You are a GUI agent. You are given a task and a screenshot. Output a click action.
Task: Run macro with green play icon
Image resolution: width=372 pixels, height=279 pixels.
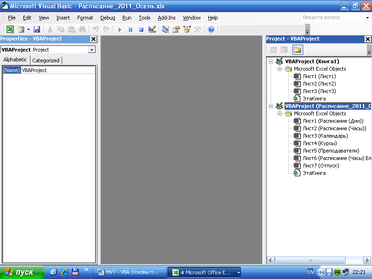point(120,29)
